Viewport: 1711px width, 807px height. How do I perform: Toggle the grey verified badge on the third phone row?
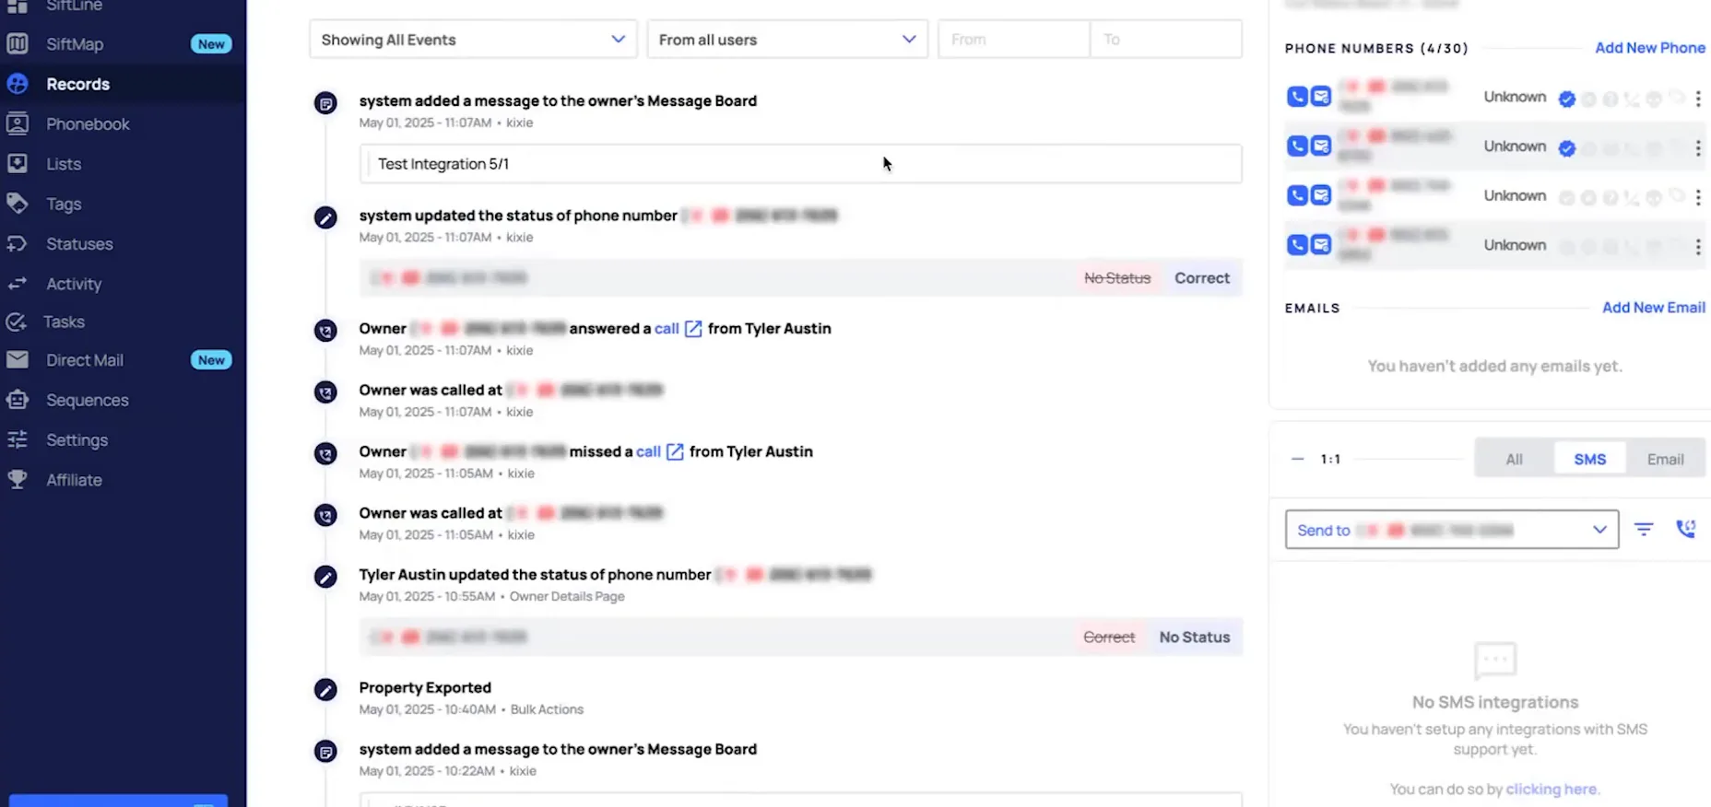pyautogui.click(x=1566, y=197)
